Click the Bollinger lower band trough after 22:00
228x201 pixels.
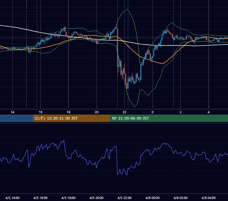point(135,106)
